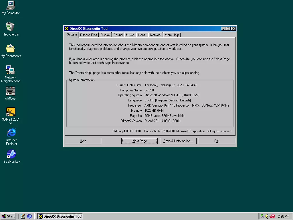
Task: Open the Start menu
Action: pyautogui.click(x=8, y=216)
